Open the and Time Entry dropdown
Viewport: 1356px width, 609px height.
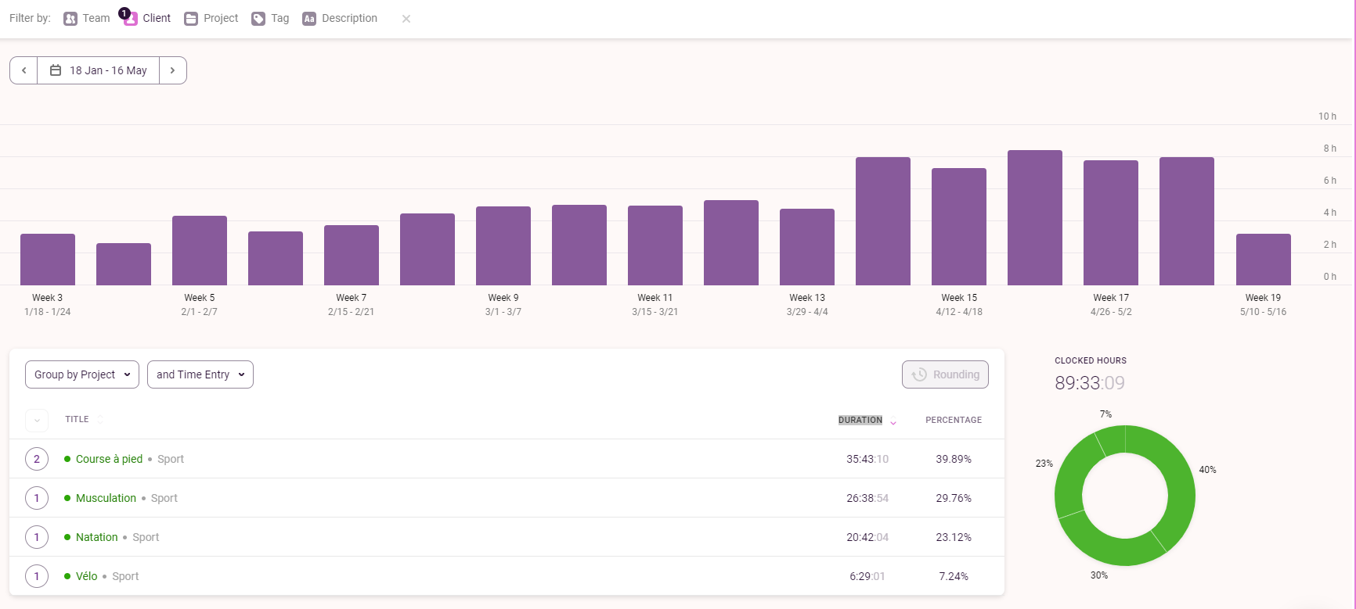(x=200, y=374)
